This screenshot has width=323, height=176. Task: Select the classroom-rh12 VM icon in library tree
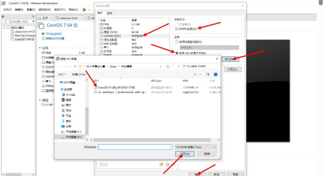tap(12, 31)
